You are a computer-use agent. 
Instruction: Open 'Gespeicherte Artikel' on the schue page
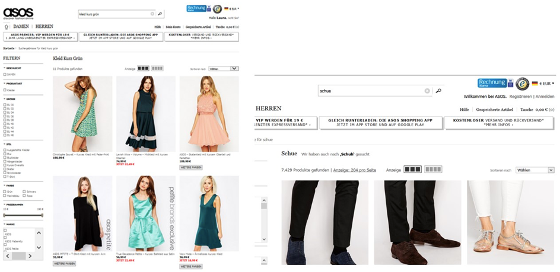tap(494, 110)
